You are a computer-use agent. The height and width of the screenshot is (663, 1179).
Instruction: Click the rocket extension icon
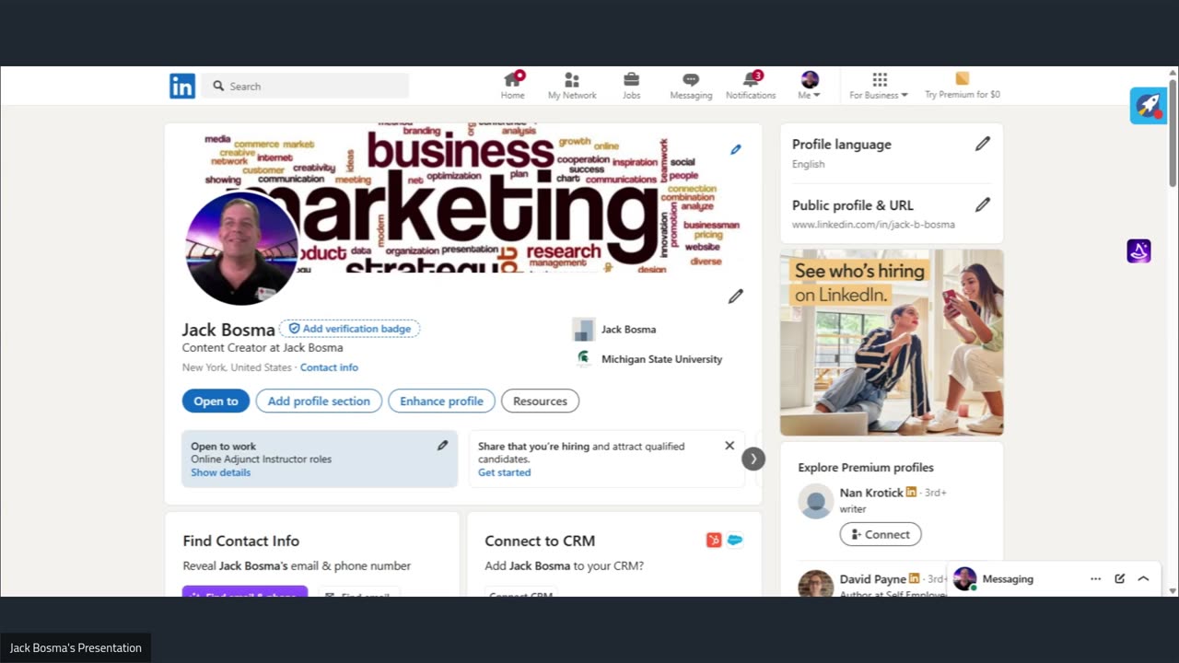[1149, 106]
